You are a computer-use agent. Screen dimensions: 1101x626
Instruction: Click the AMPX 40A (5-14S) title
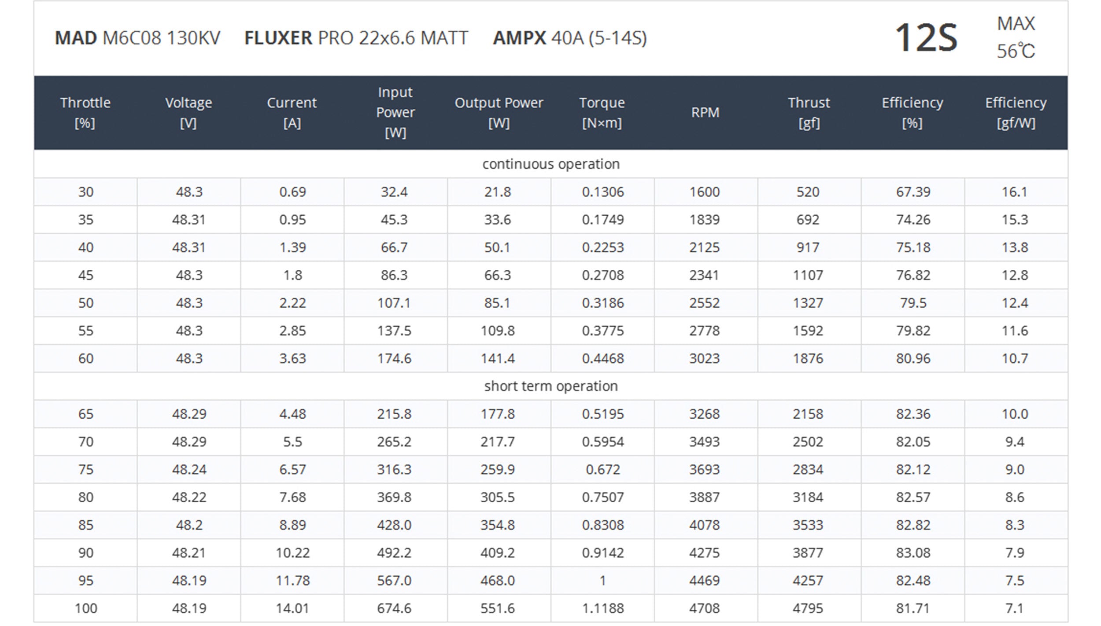coord(569,38)
